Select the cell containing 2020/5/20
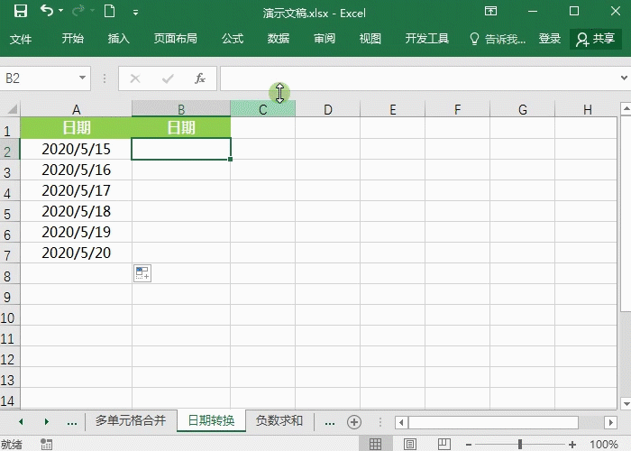The image size is (631, 451). (76, 253)
